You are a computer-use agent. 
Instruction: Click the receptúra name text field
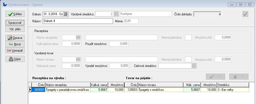point(121,38)
